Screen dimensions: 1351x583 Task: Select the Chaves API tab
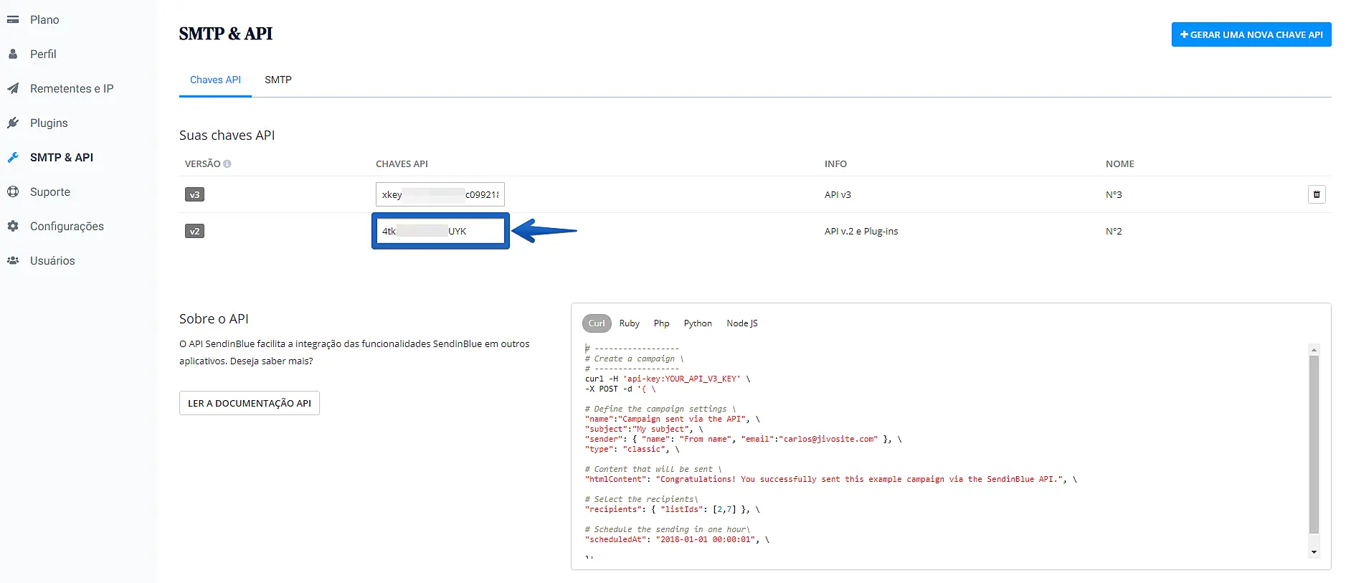tap(215, 80)
